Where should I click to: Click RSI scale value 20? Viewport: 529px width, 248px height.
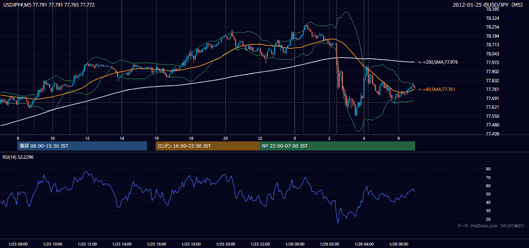[x=488, y=219]
